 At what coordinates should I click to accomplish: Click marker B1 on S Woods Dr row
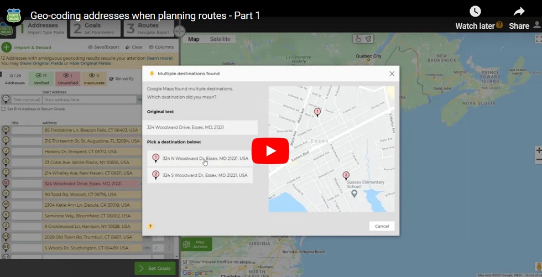tap(6, 247)
